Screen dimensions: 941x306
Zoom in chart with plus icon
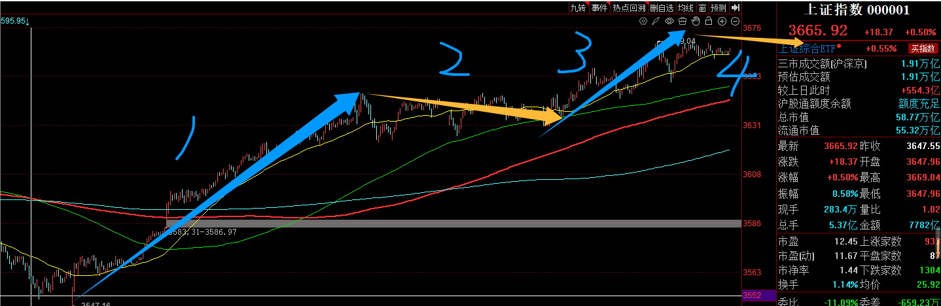click(722, 22)
